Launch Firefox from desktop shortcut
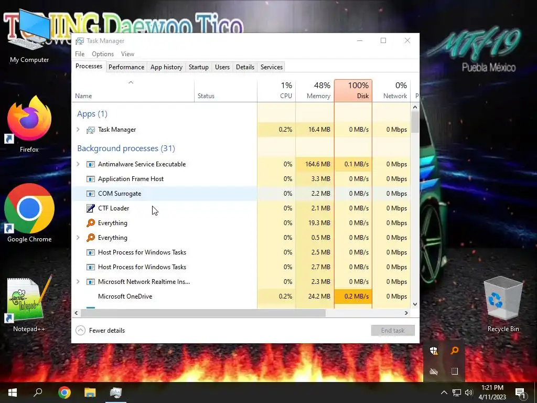This screenshot has width=537, height=403. tap(29, 124)
